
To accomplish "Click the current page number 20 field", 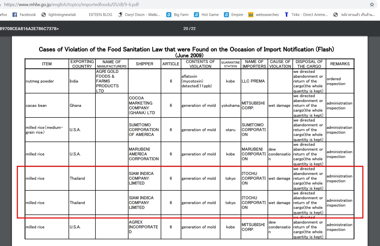I will 186,29.
